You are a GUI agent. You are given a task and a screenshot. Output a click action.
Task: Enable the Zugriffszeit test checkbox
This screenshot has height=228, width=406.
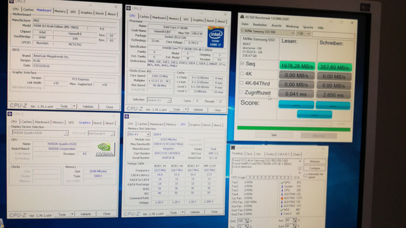pyautogui.click(x=241, y=92)
